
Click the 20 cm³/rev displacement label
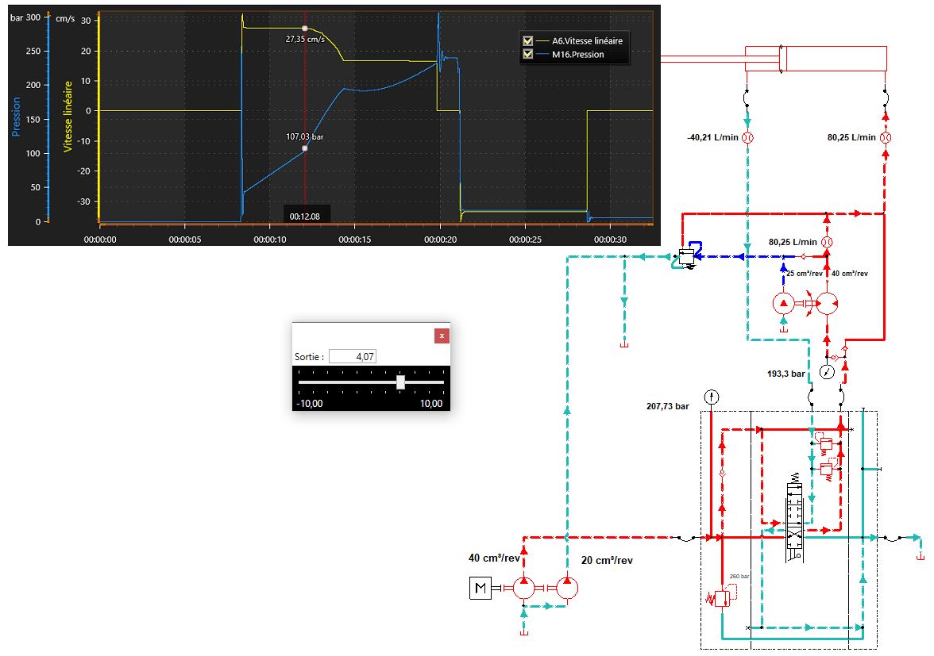(607, 560)
